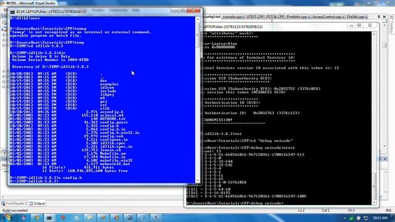Click the Ln 2 status indicator
The width and height of the screenshot is (395, 222).
tap(301, 210)
